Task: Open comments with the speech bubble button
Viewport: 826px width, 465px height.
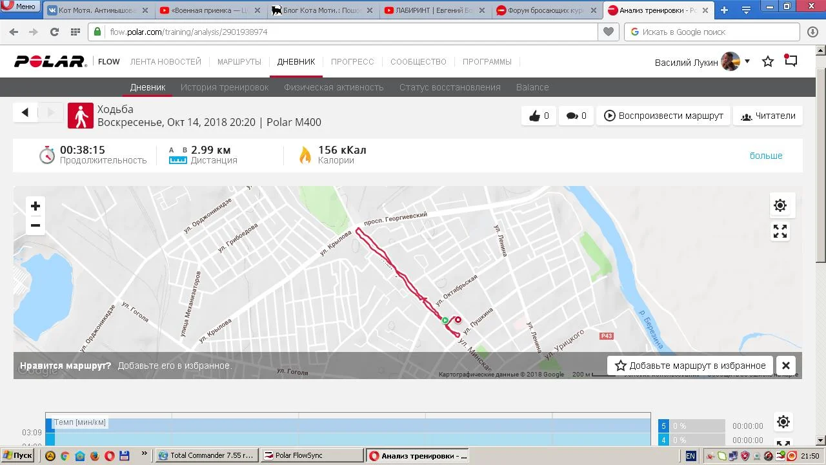Action: pos(576,116)
